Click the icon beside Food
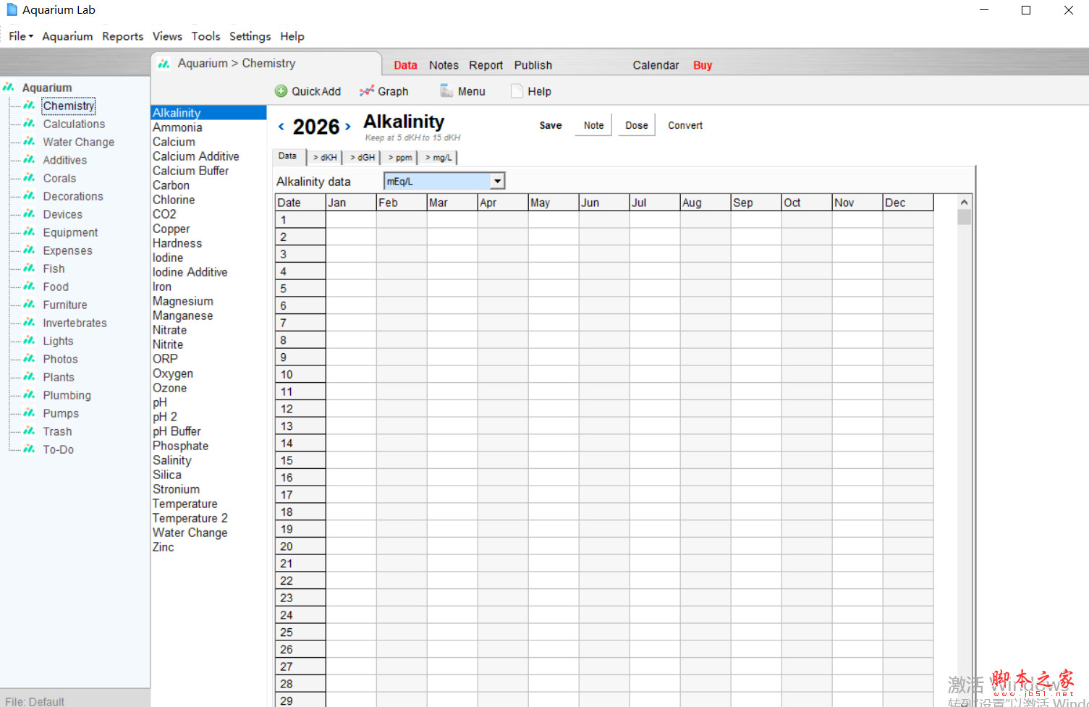This screenshot has width=1089, height=707. (29, 287)
